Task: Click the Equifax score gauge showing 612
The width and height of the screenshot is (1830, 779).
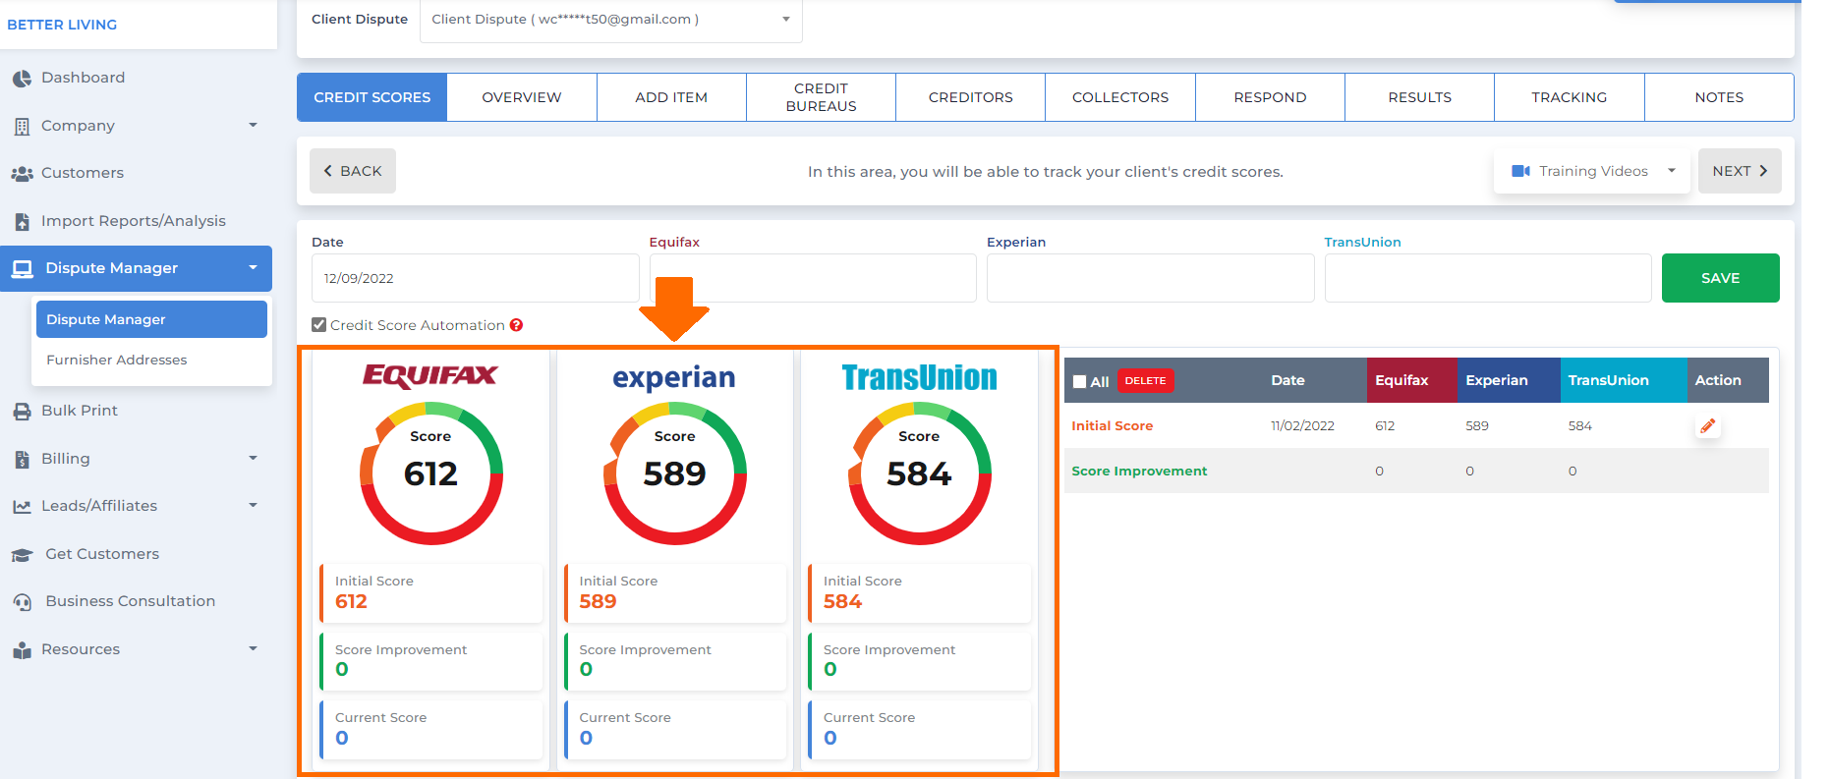Action: click(431, 473)
